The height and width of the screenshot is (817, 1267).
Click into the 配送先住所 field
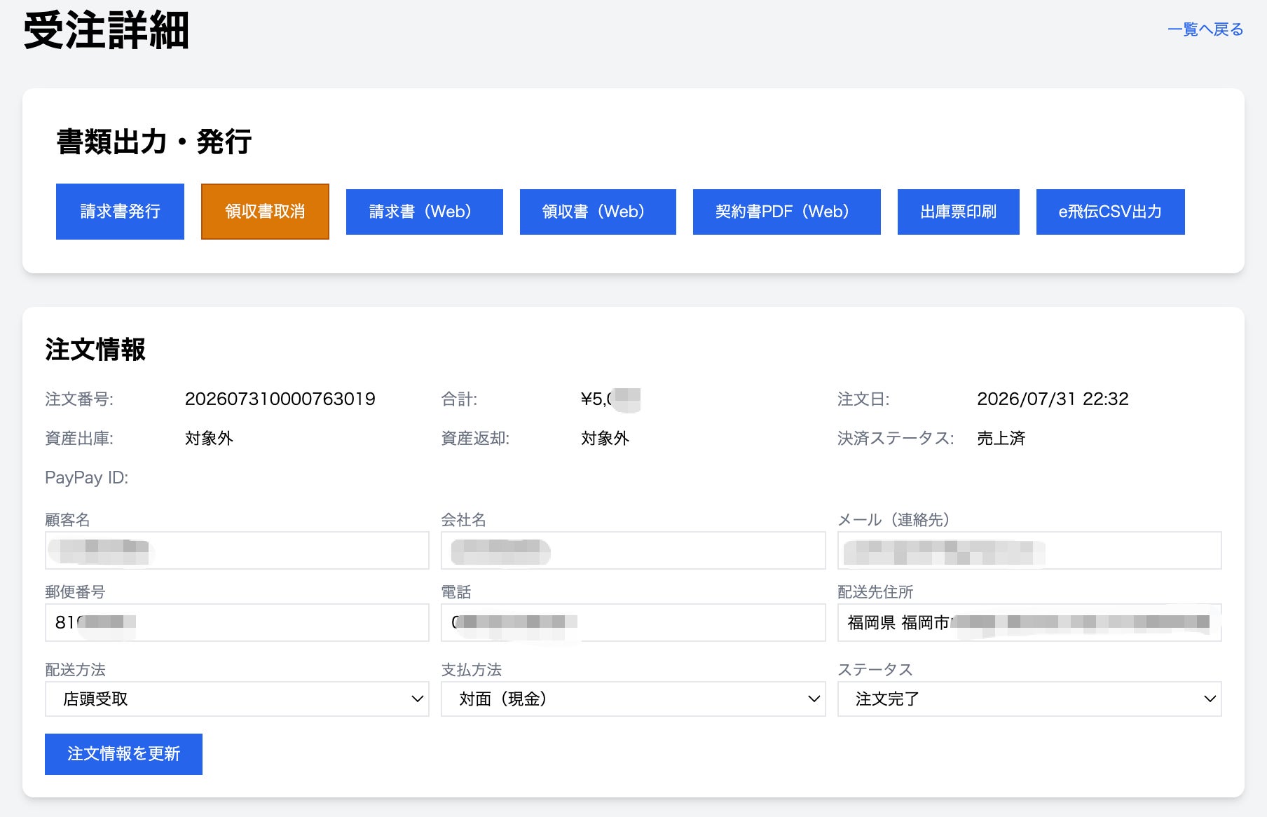tap(1029, 622)
